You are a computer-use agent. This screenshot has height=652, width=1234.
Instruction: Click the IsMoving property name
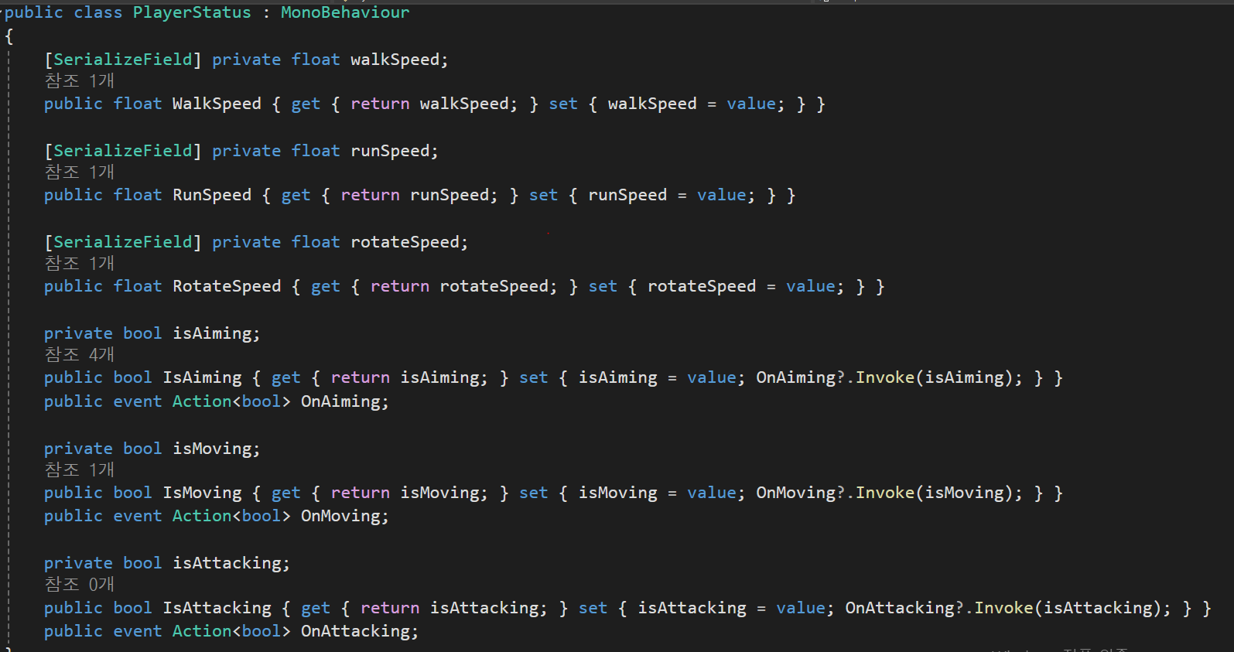202,493
